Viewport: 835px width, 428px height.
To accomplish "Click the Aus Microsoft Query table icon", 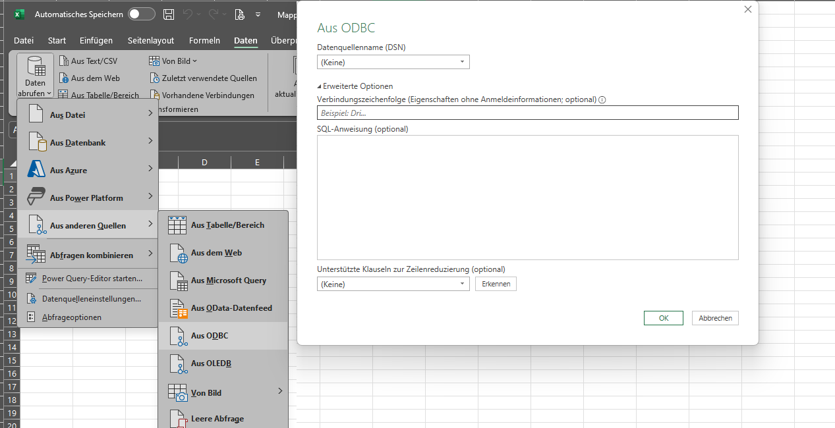I will point(179,281).
